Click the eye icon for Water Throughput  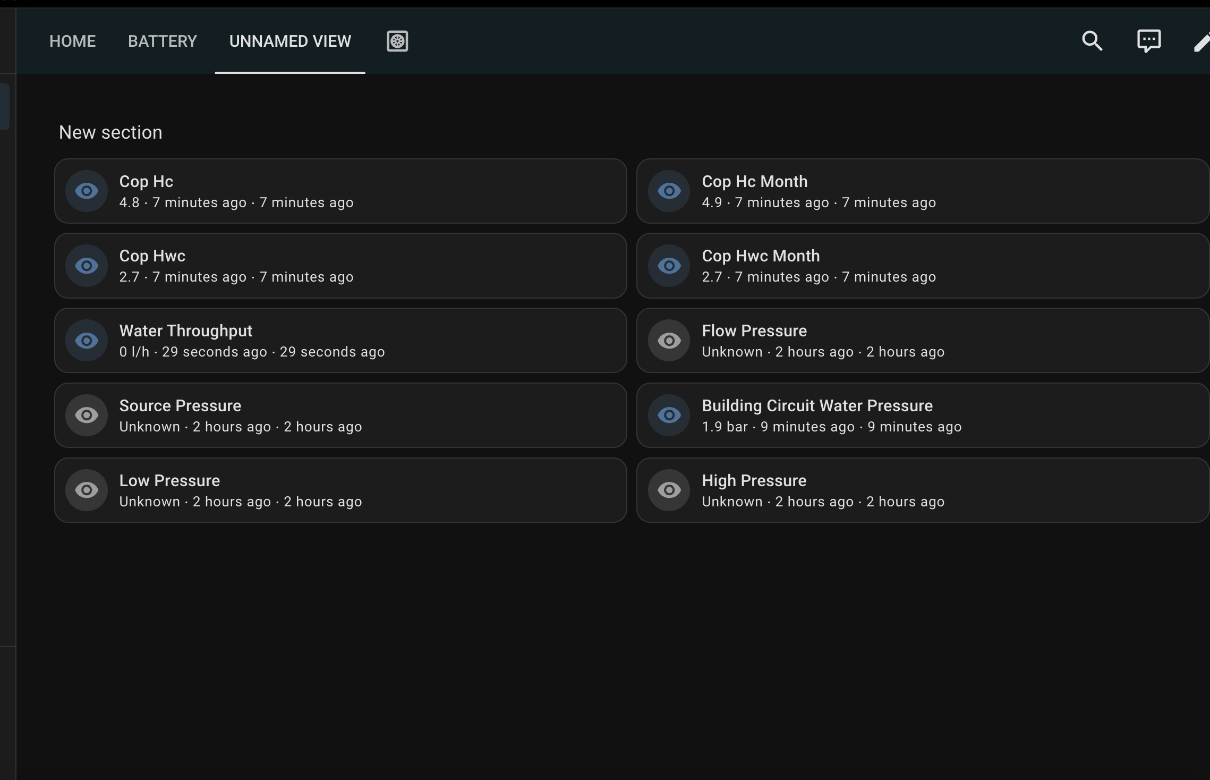click(x=87, y=341)
